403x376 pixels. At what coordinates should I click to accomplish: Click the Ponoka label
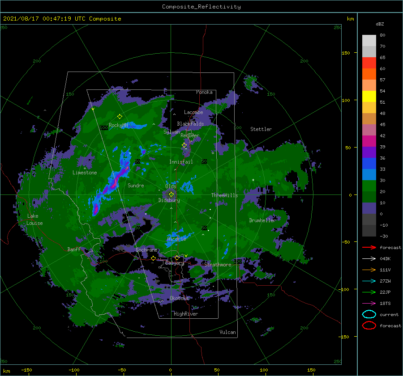tap(204, 92)
